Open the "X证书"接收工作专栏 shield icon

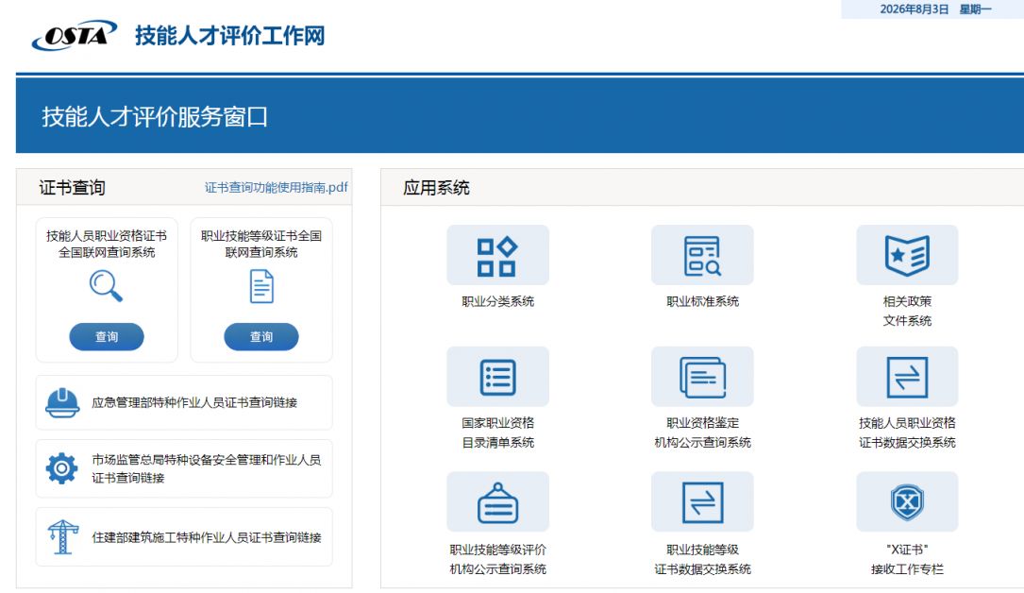[x=907, y=502]
